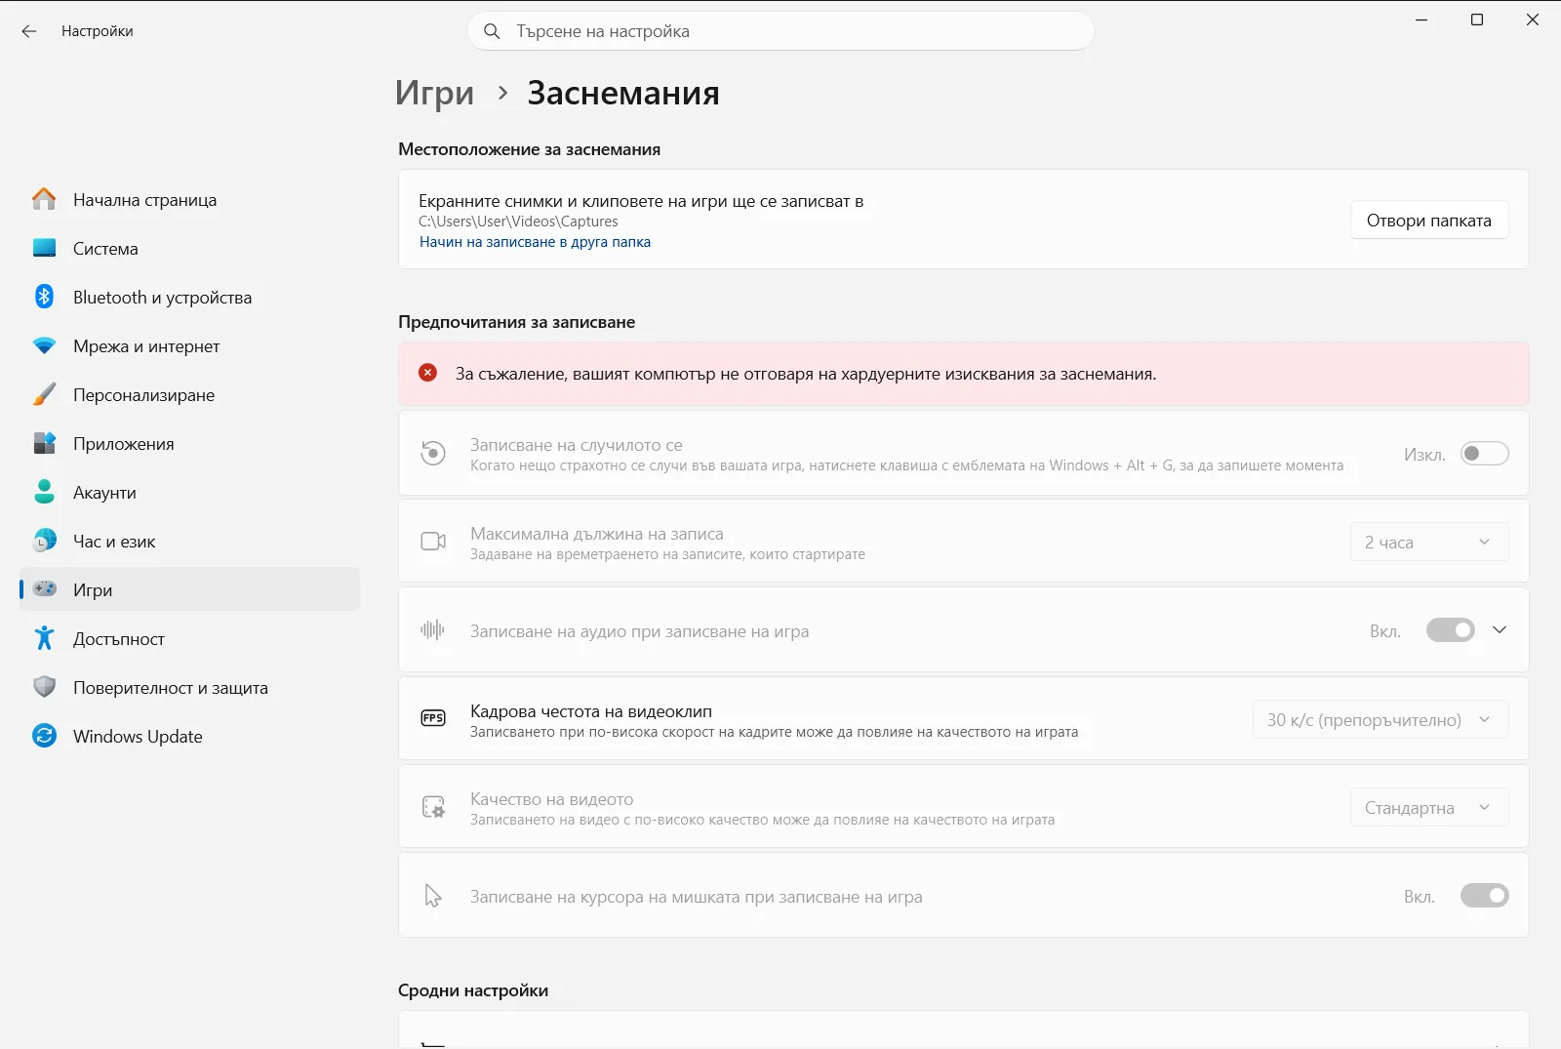Toggle mouse cursor recording switch
1561x1049 pixels.
(1484, 896)
